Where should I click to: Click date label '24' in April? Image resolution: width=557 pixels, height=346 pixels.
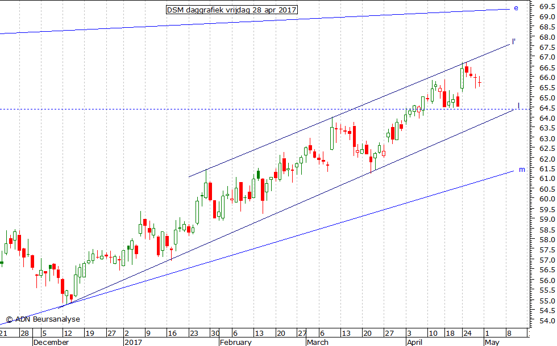coord(467,334)
